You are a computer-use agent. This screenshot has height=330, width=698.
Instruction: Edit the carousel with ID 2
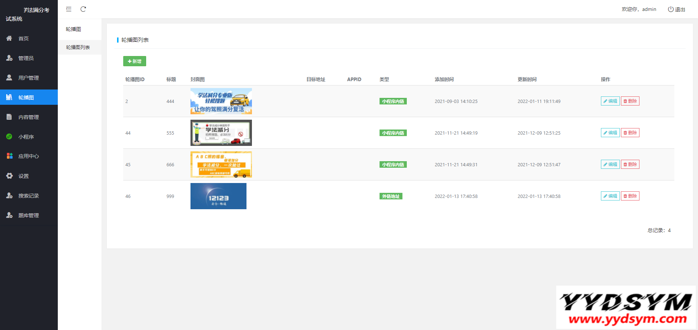click(x=610, y=101)
